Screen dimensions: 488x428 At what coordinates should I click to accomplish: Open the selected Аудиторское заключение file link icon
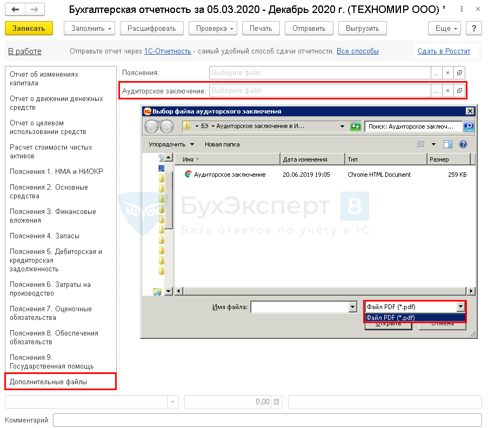pos(459,91)
